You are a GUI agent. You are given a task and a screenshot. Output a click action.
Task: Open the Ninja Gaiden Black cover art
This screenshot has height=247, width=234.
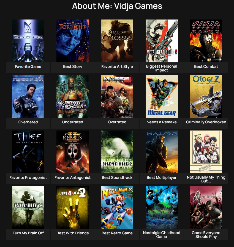pos(206,41)
